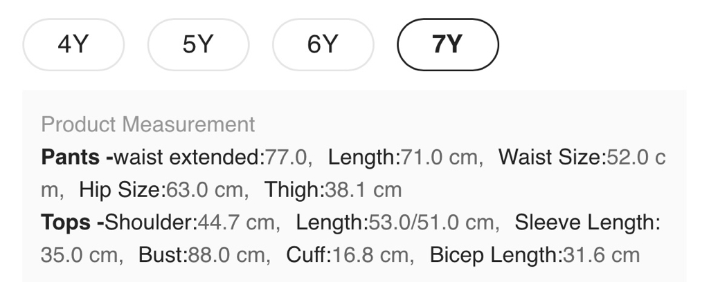This screenshot has height=282, width=709.
Task: Click the bold Pants label
Action: point(76,157)
